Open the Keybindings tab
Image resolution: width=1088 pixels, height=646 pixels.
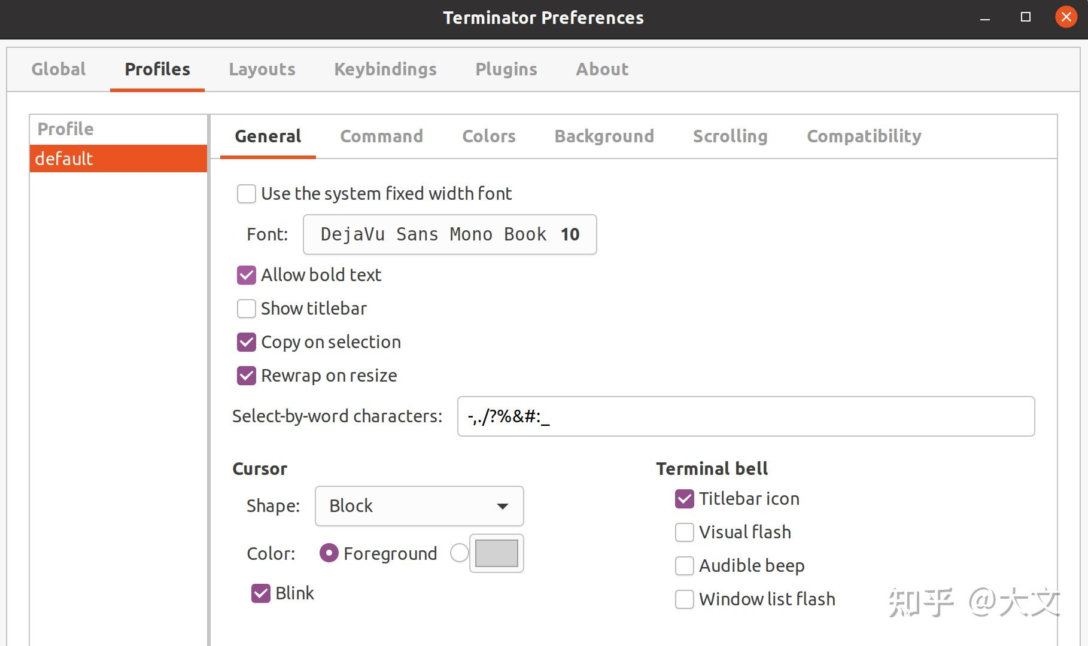(385, 69)
